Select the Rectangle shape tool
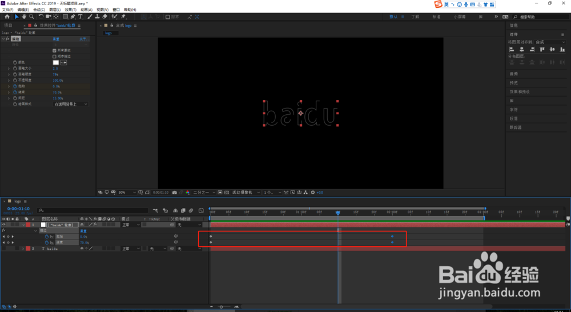The image size is (571, 312). point(65,17)
